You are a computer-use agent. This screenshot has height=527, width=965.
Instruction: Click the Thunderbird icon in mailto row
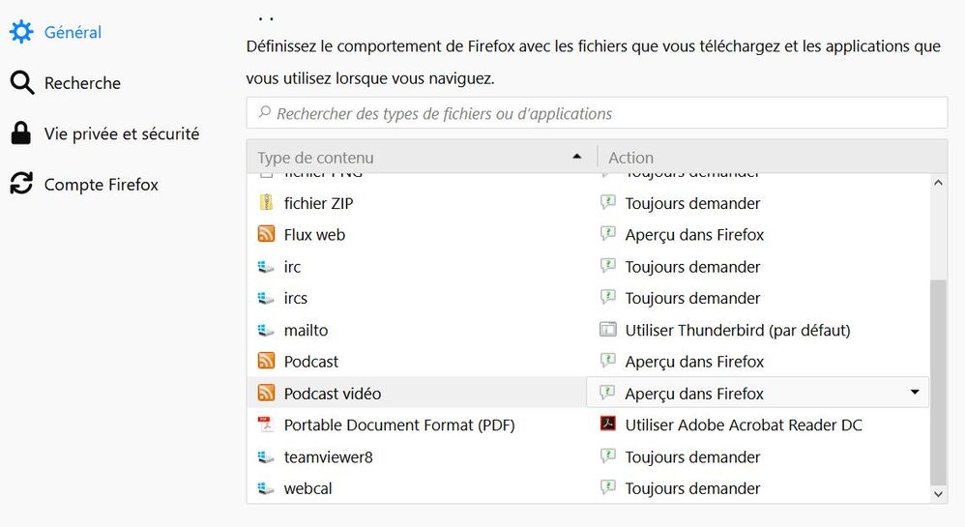click(608, 330)
